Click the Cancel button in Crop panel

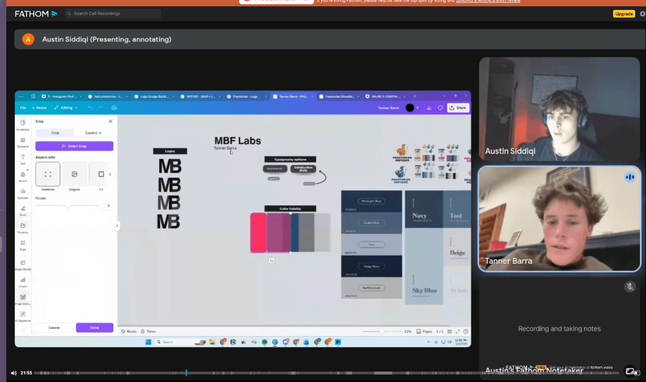[54, 327]
